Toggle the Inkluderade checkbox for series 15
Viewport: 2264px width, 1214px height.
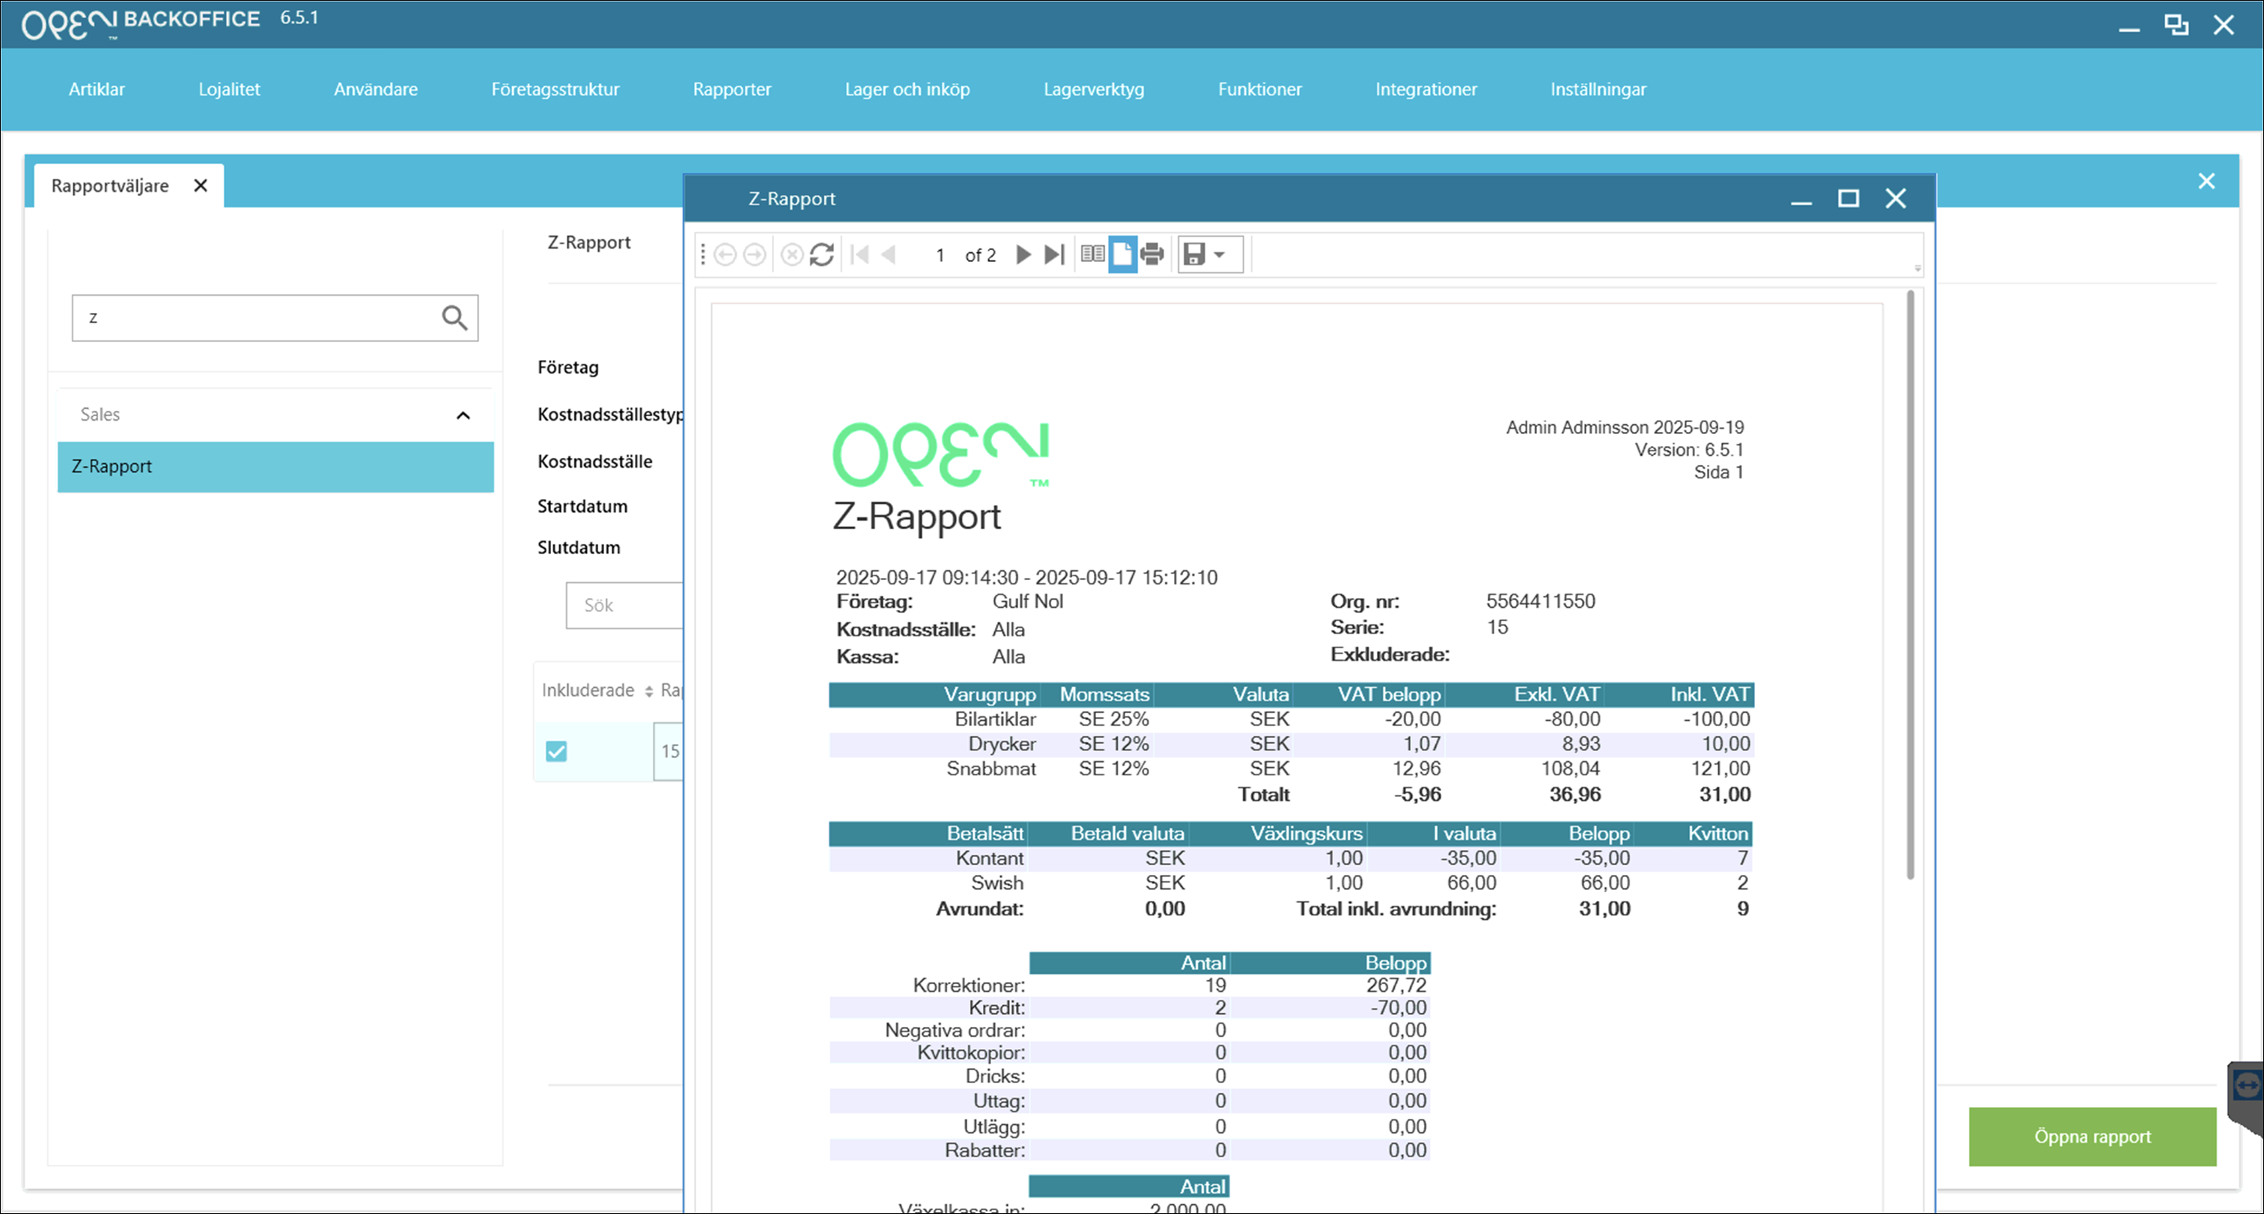point(556,751)
